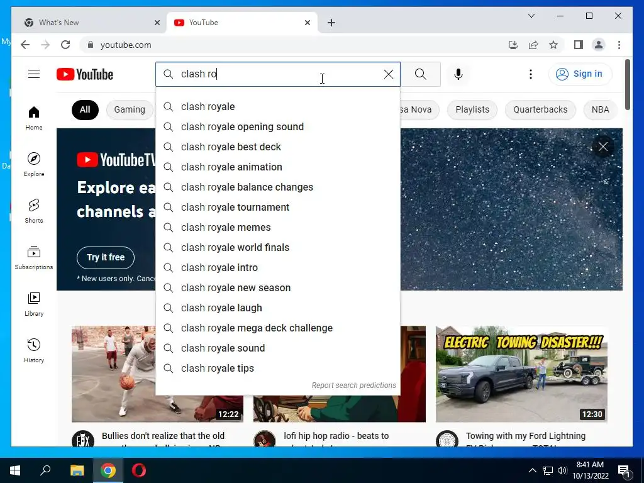
Task: Open File Explorer from the taskbar
Action: pyautogui.click(x=77, y=470)
